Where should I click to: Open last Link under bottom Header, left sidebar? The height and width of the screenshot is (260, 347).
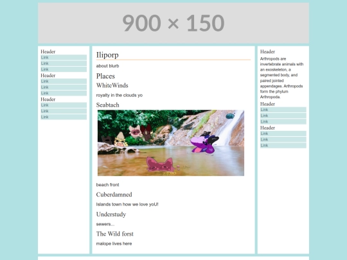coord(64,117)
